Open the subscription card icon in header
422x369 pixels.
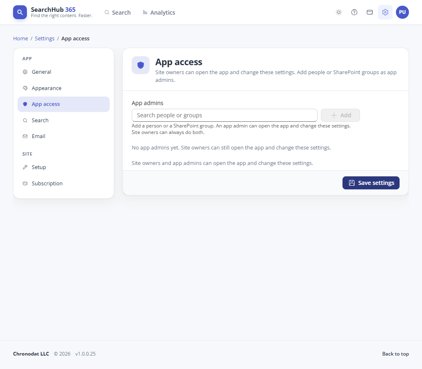pos(370,12)
